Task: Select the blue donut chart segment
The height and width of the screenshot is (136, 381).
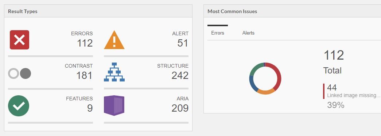Action: [252, 83]
